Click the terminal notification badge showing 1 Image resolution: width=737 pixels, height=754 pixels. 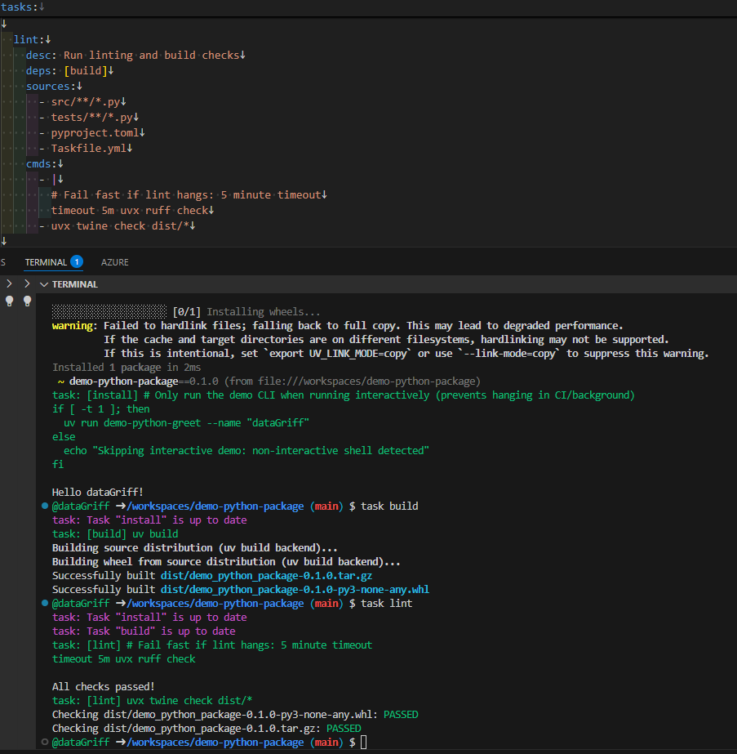pos(77,261)
